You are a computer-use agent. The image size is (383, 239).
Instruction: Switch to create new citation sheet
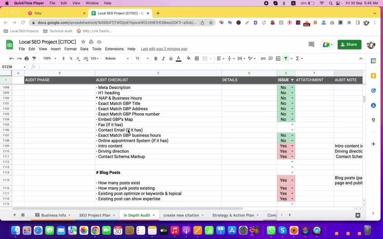(x=181, y=215)
